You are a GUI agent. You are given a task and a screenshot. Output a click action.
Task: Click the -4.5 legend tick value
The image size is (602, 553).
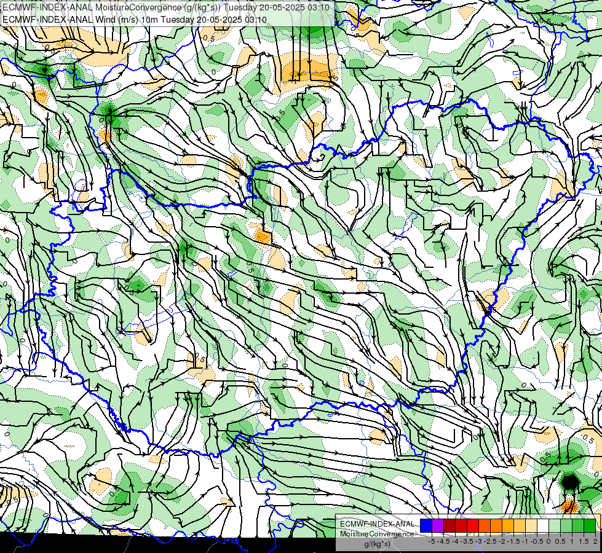tap(444, 541)
